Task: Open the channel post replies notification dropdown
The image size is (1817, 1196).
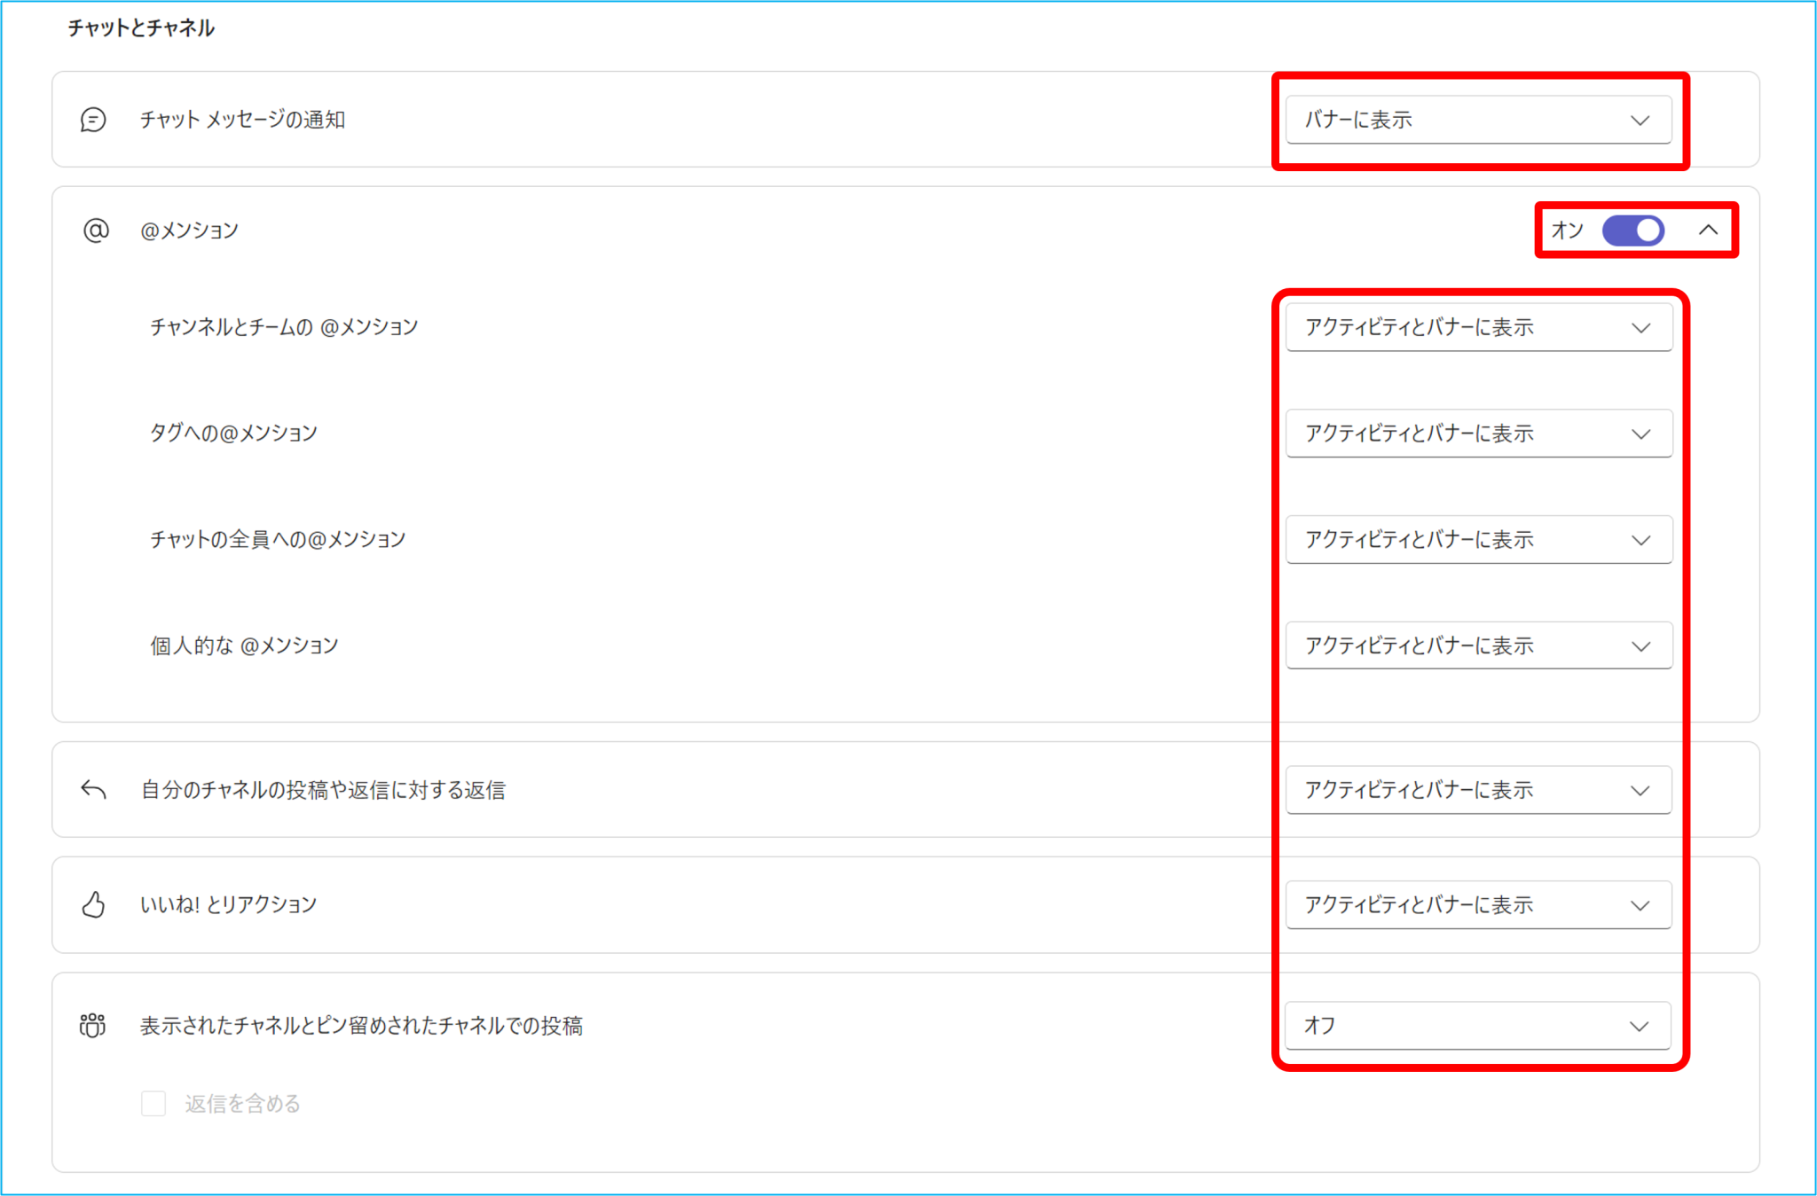Action: click(x=1478, y=790)
